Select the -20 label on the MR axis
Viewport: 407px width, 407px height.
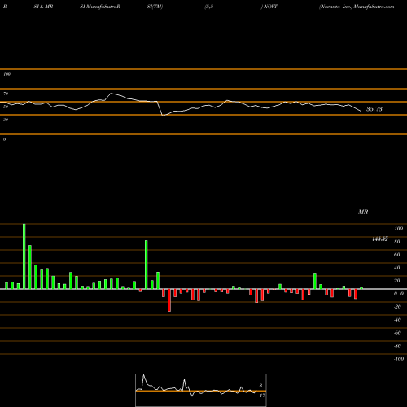pos(397,307)
